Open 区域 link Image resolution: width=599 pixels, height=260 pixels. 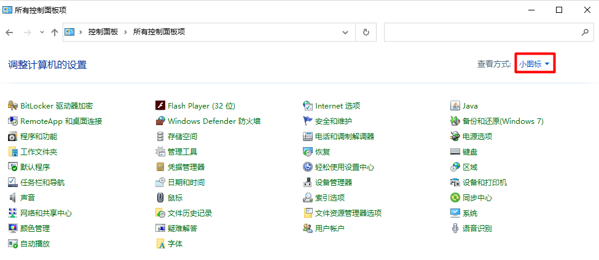(x=470, y=167)
